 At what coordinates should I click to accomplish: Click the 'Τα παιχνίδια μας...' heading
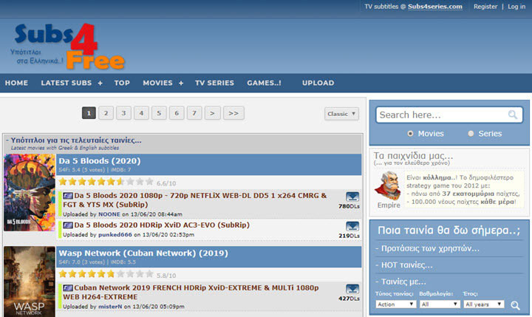(413, 156)
